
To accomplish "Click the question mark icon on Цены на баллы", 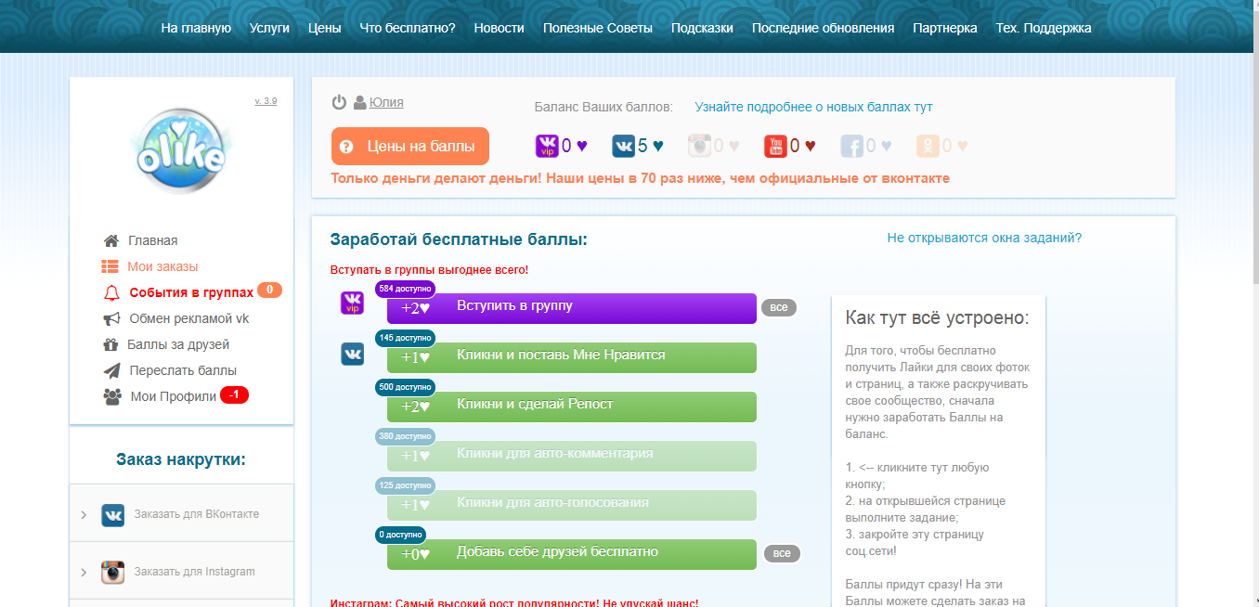I will (x=346, y=147).
